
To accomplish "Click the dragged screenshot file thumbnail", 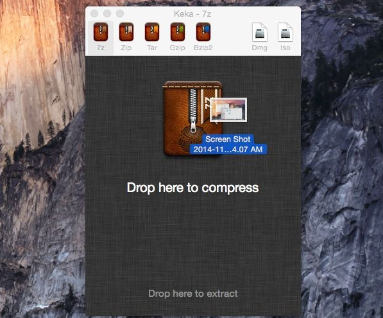I will [x=228, y=110].
